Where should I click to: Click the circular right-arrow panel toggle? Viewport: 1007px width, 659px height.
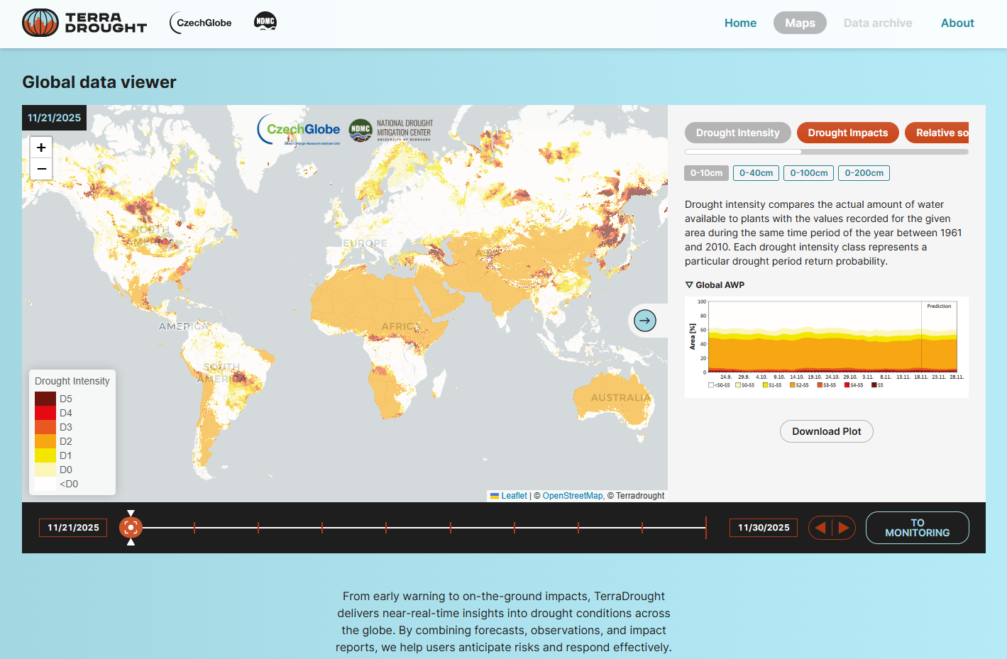pos(644,321)
